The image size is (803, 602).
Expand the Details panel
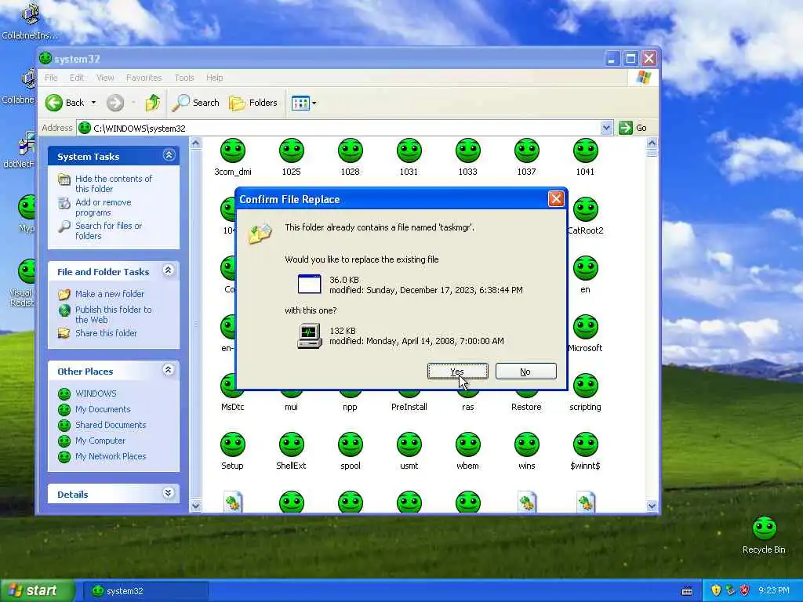click(x=168, y=493)
